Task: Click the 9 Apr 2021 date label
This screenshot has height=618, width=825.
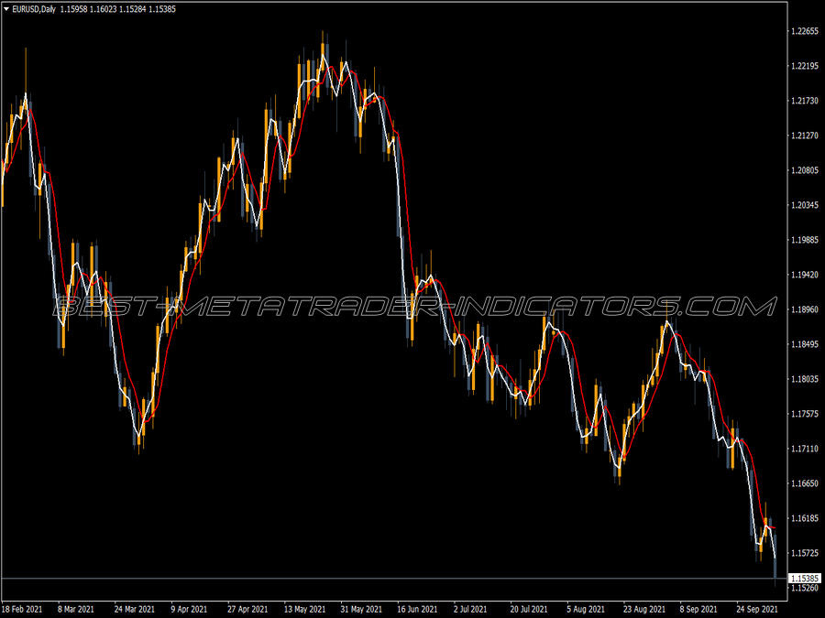Action: click(189, 610)
